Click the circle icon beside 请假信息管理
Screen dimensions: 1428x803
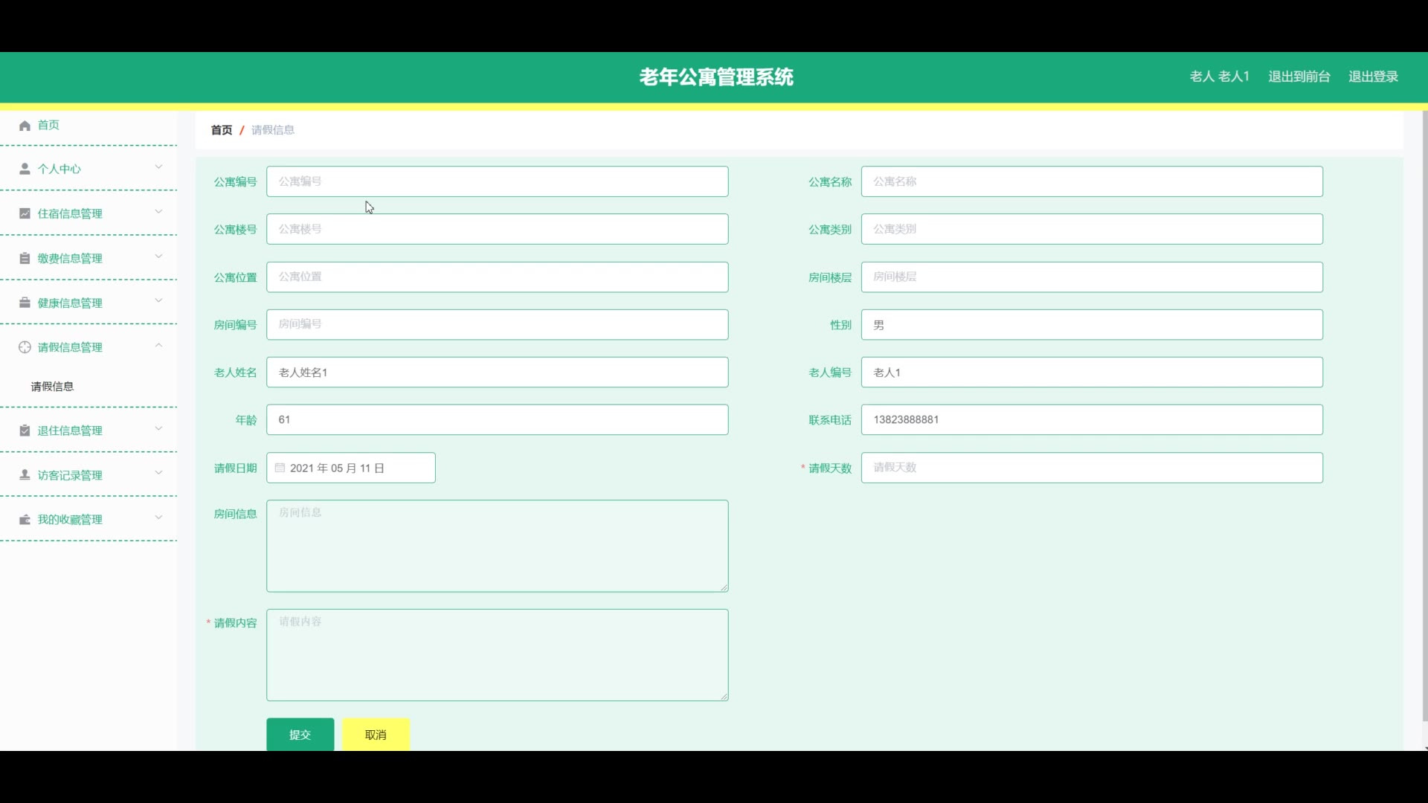tap(25, 347)
